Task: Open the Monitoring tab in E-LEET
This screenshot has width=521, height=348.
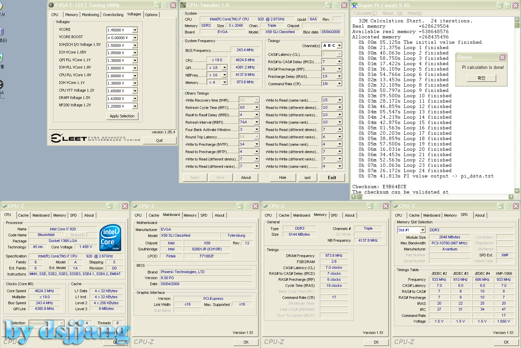Action: tap(90, 15)
